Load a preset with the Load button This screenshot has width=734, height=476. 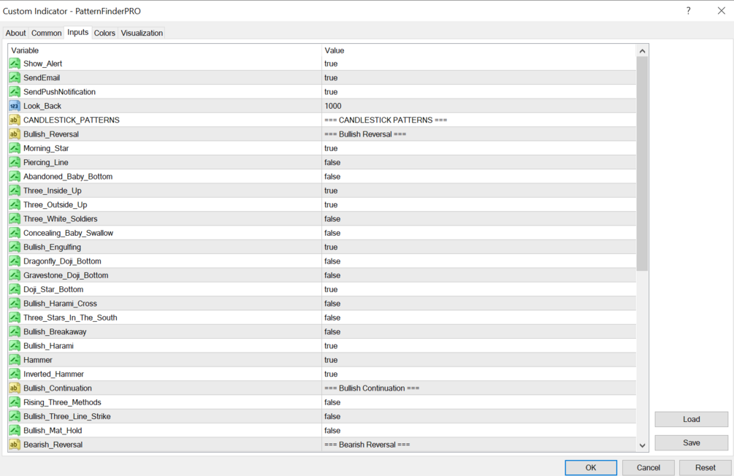[x=692, y=419]
